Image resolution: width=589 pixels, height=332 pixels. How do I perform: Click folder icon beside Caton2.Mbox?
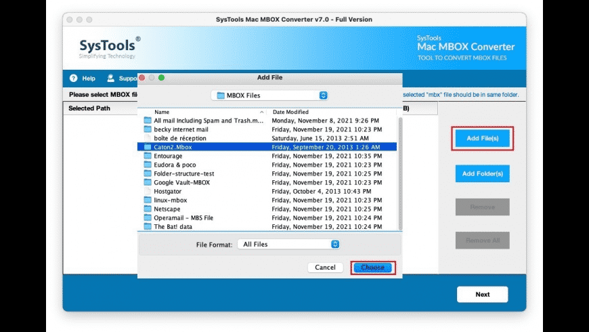[x=148, y=147]
